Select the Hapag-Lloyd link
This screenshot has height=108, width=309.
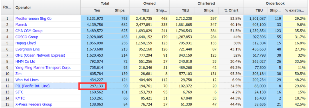pyautogui.click(x=26, y=43)
